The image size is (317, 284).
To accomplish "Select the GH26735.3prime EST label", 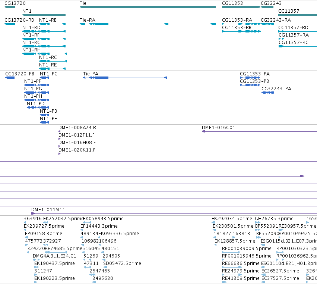I will (274, 219).
